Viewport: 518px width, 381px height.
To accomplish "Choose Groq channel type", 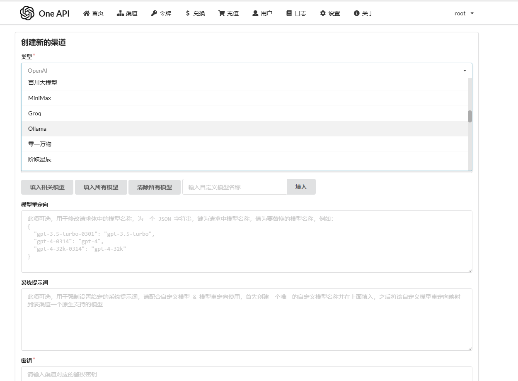I will tap(244, 113).
